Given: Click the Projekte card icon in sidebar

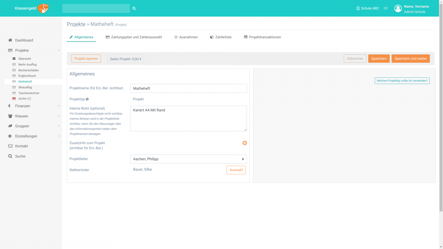Looking at the screenshot, I should pos(10,50).
